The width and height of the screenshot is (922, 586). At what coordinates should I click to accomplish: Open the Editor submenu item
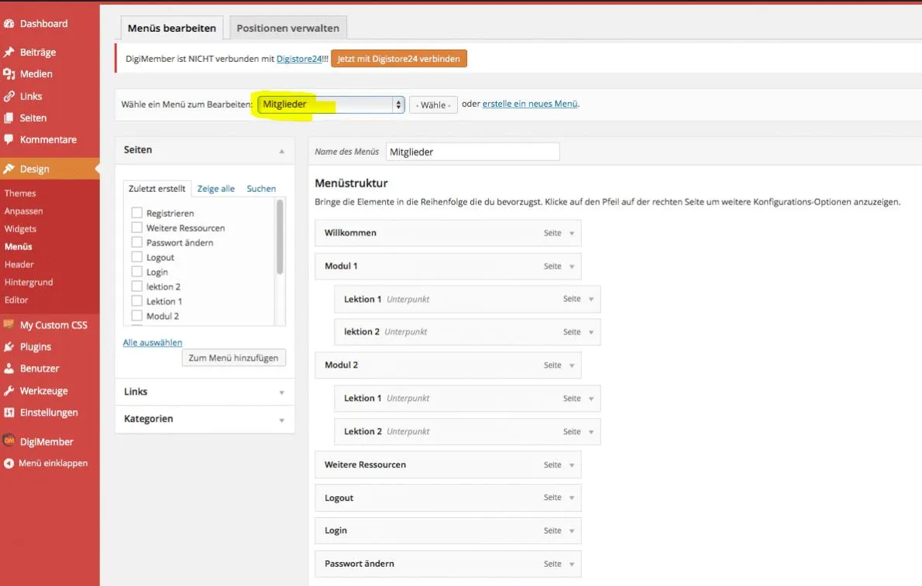tap(16, 300)
